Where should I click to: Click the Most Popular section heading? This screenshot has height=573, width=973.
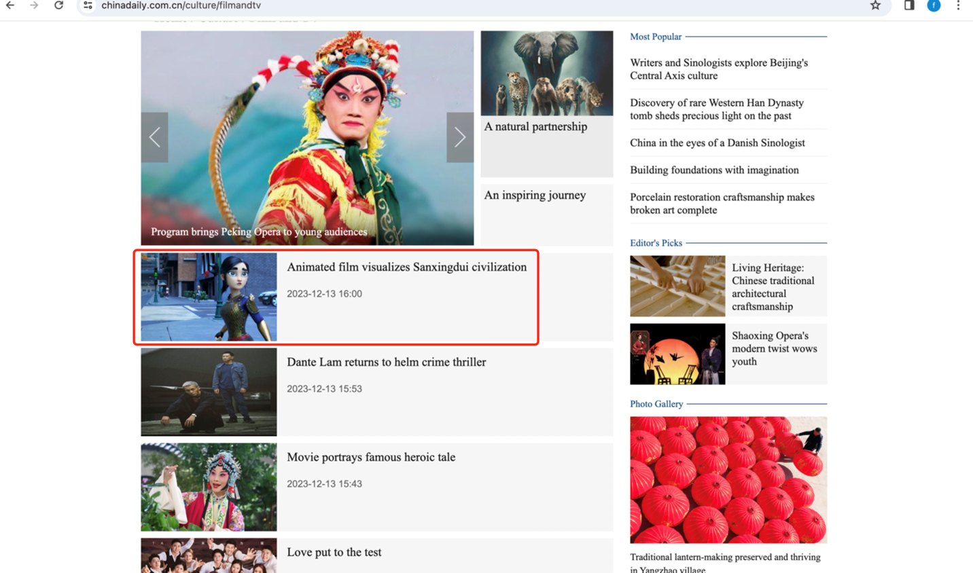(656, 37)
